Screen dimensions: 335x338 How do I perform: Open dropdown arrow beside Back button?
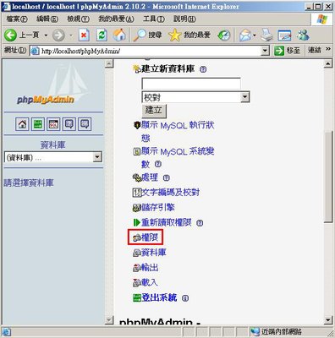[x=46, y=35]
